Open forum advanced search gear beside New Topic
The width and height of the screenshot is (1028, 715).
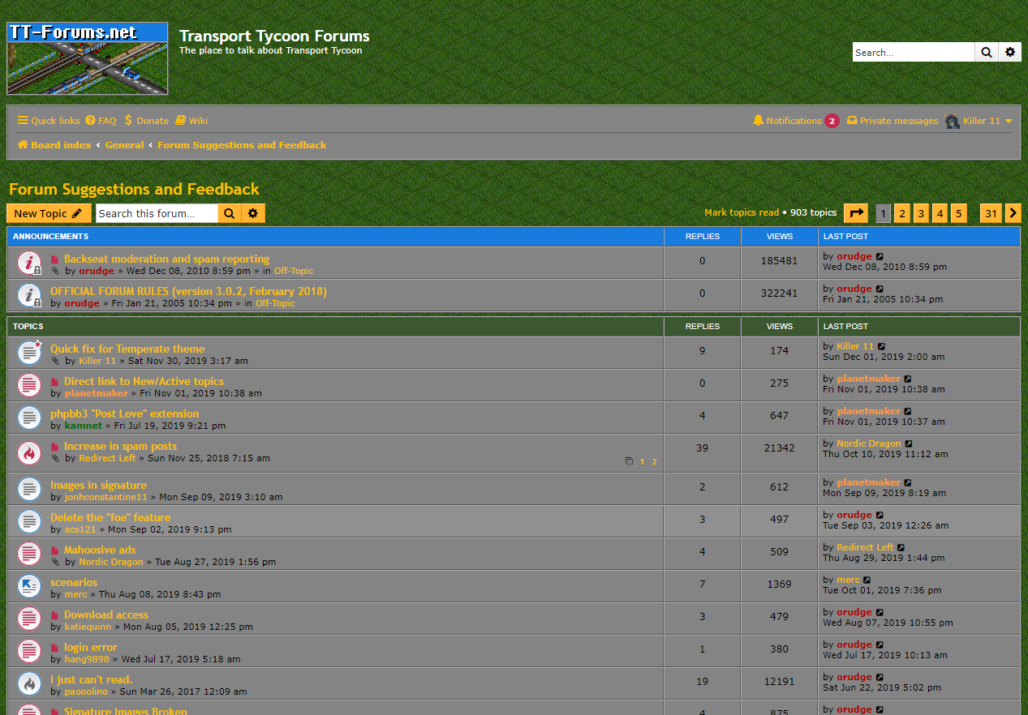(x=253, y=213)
